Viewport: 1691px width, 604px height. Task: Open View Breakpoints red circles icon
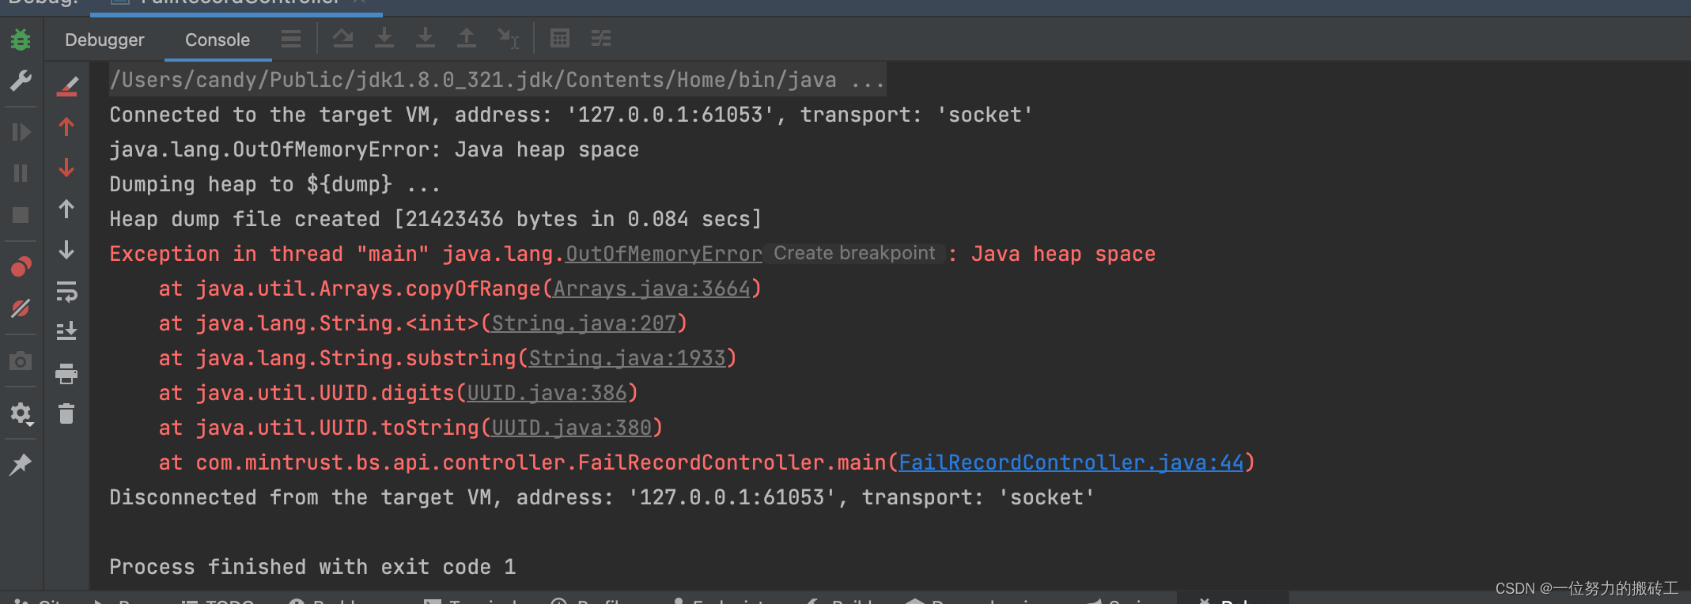pyautogui.click(x=21, y=267)
